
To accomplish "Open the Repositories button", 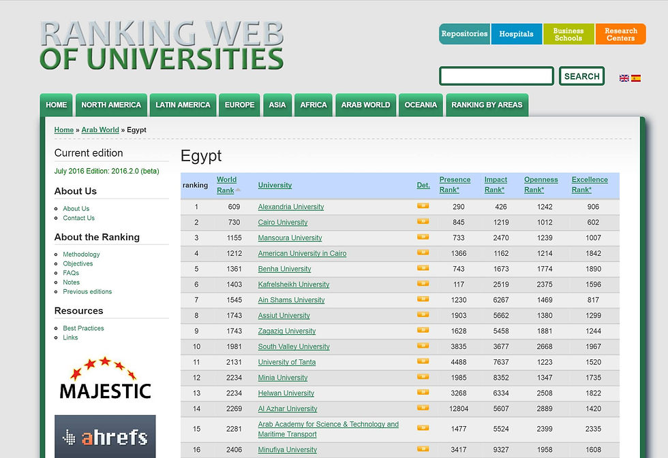I will pyautogui.click(x=464, y=34).
